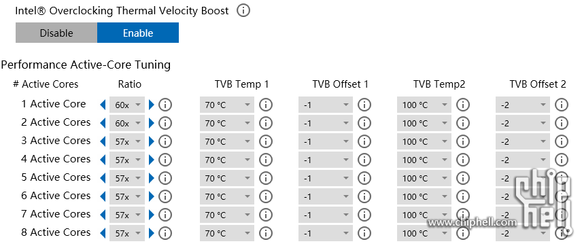Open TVB Offset 1 dropdown for 5 Active Cores
The image size is (582, 246).
point(326,178)
